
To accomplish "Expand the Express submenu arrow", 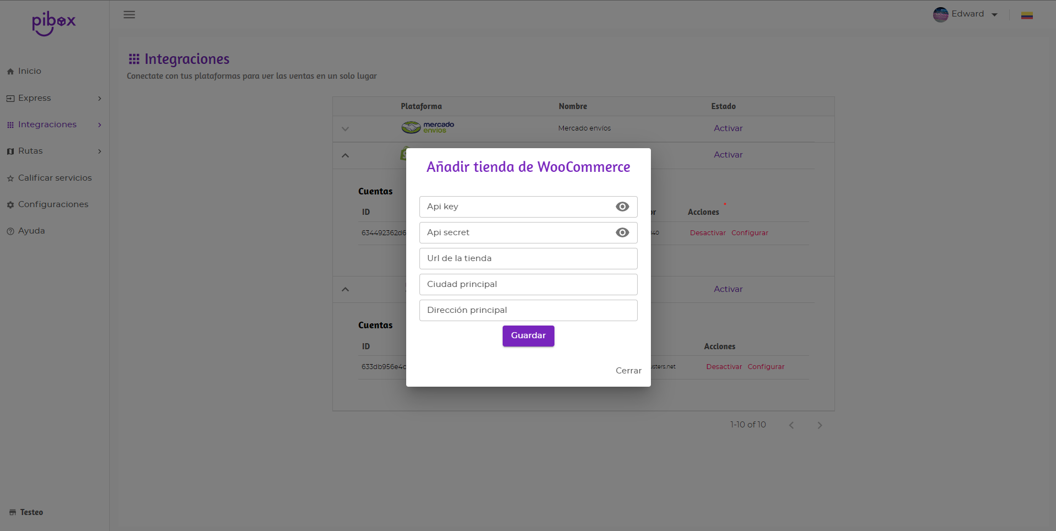I will (x=100, y=99).
